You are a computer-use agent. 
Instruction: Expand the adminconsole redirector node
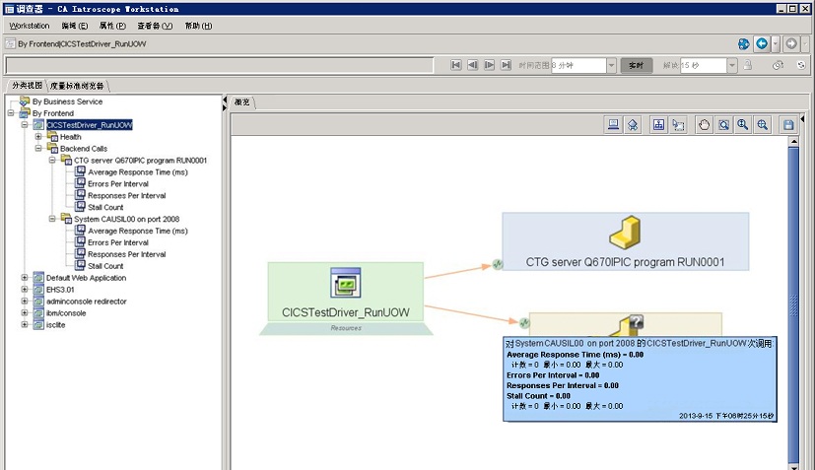25,302
